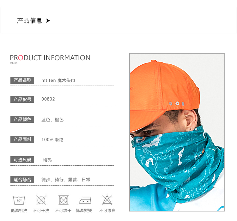Click the 30° low-temperature machine wash icon
The width and height of the screenshot is (237, 221).
[x=19, y=200]
